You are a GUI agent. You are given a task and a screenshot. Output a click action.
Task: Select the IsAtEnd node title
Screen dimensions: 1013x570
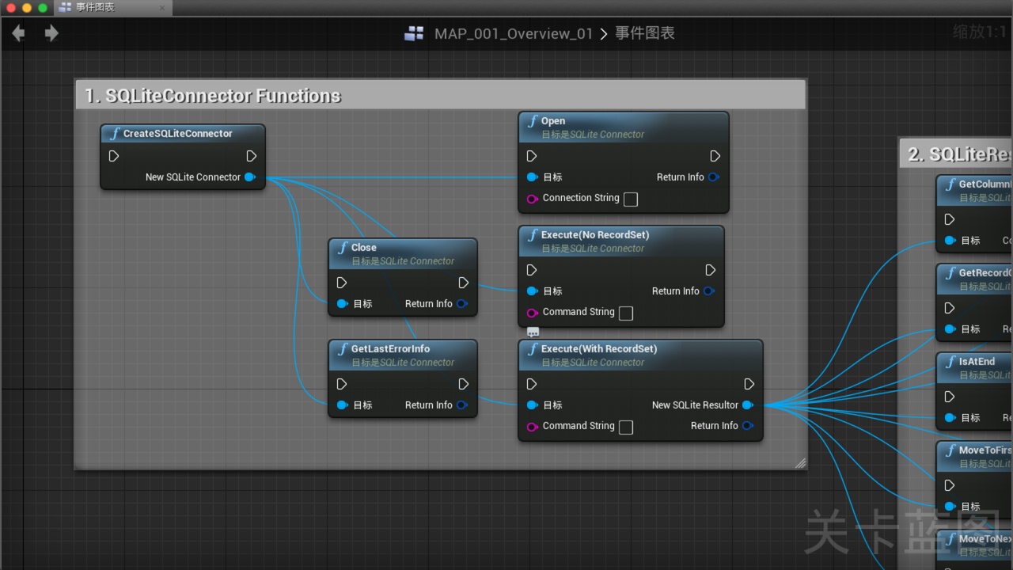coord(977,362)
